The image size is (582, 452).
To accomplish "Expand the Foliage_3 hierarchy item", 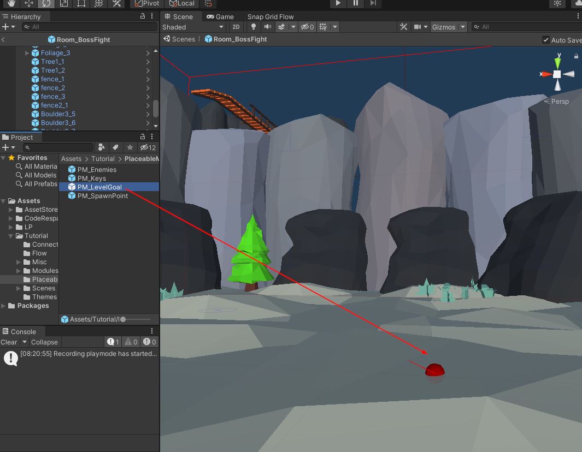I will point(27,53).
